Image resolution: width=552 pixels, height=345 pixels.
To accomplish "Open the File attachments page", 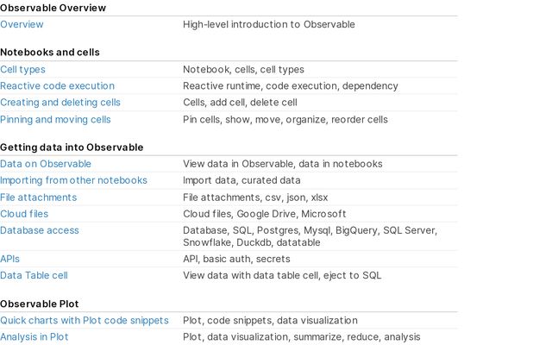I will click(38, 198).
